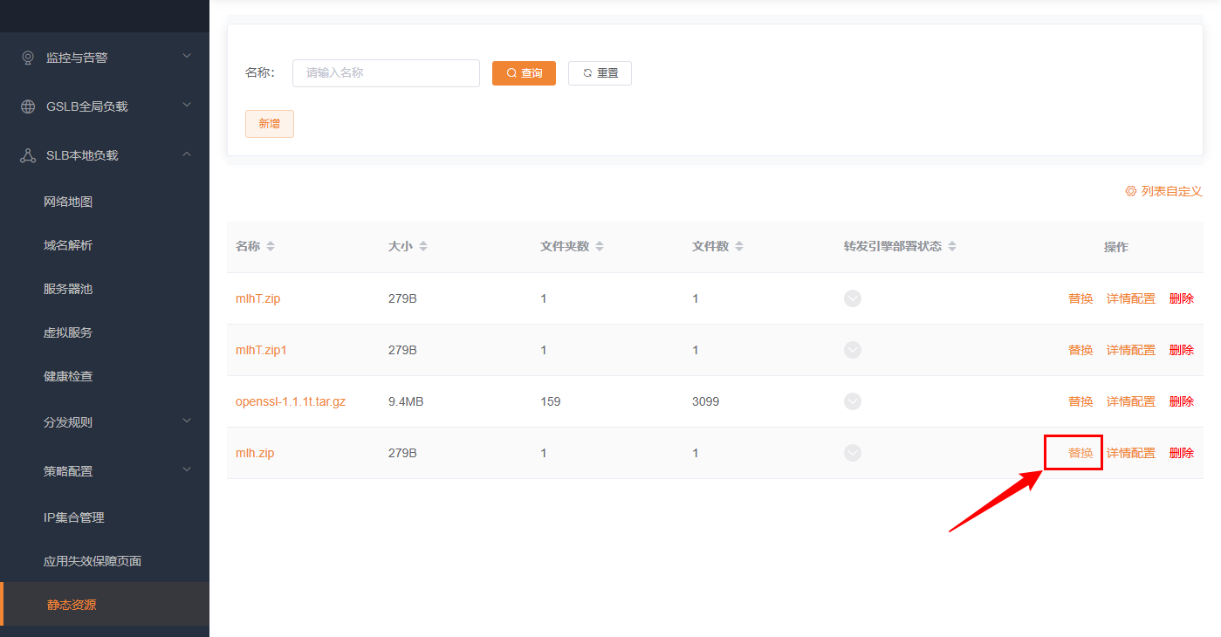Click the GSLB globe icon in sidebar
Screen dimensions: 1221x637
pos(28,106)
